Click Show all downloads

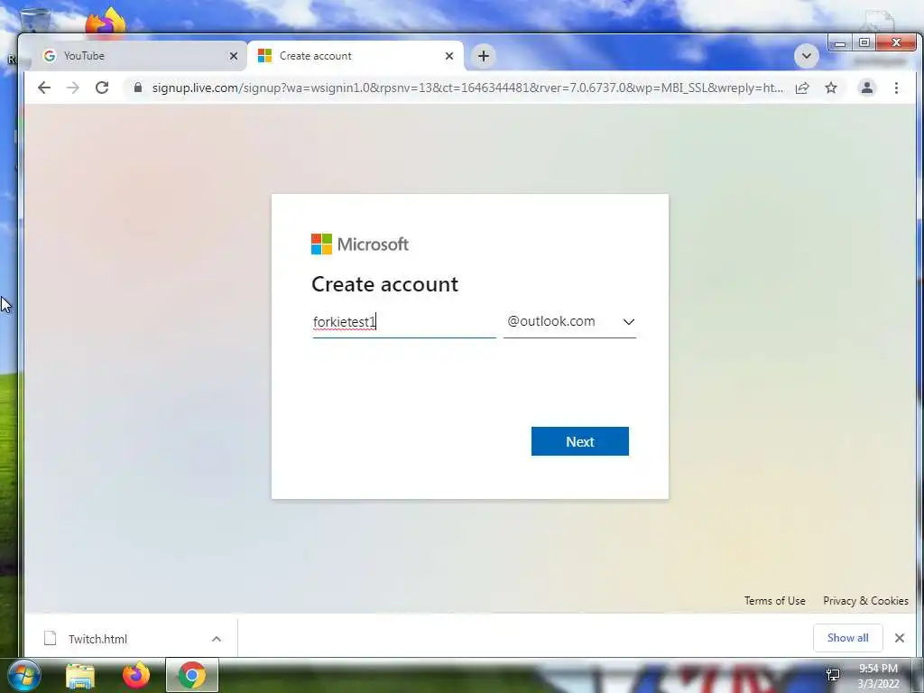[x=848, y=638]
